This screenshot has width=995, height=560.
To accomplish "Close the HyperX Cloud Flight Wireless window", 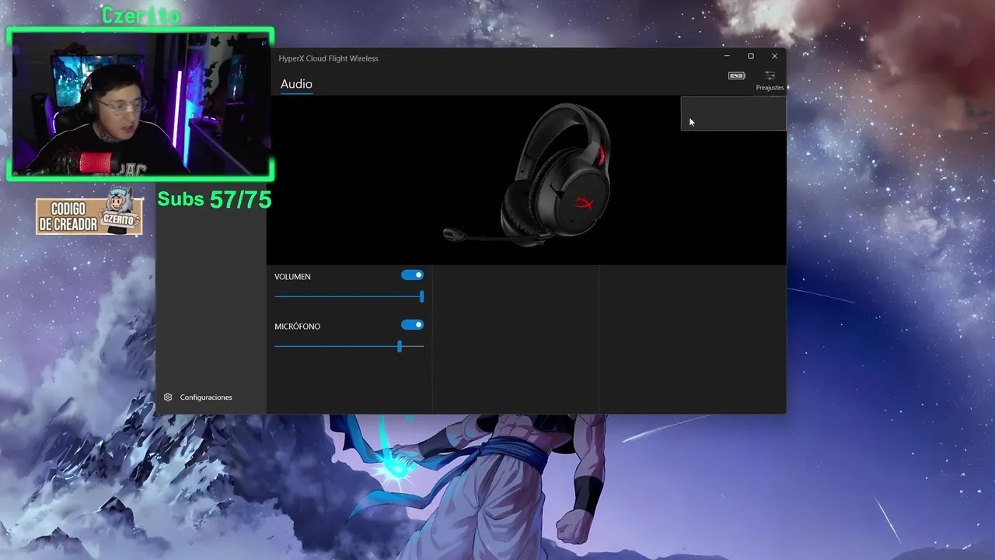I will (774, 56).
